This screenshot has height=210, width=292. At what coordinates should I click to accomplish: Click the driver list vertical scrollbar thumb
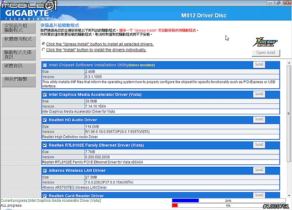(x=289, y=113)
